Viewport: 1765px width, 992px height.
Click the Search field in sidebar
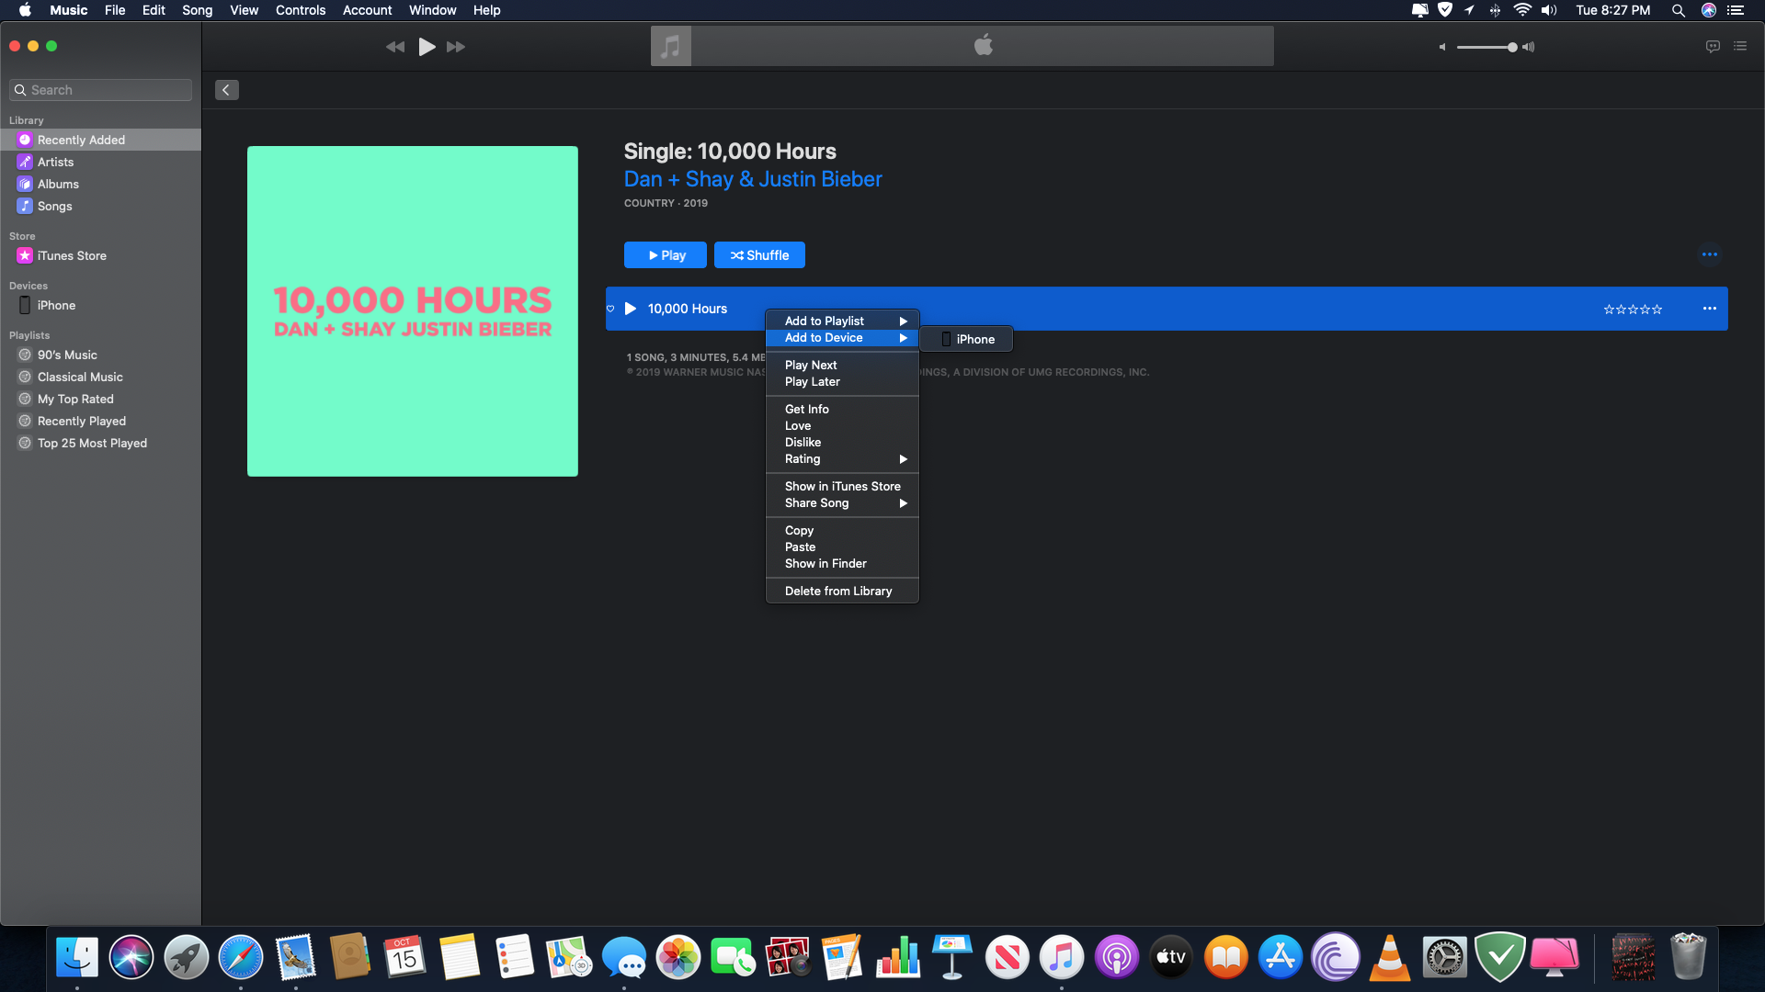tap(101, 90)
